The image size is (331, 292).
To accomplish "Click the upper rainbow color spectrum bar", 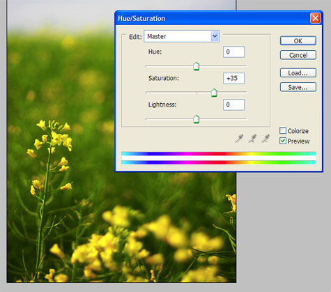I will [x=219, y=154].
